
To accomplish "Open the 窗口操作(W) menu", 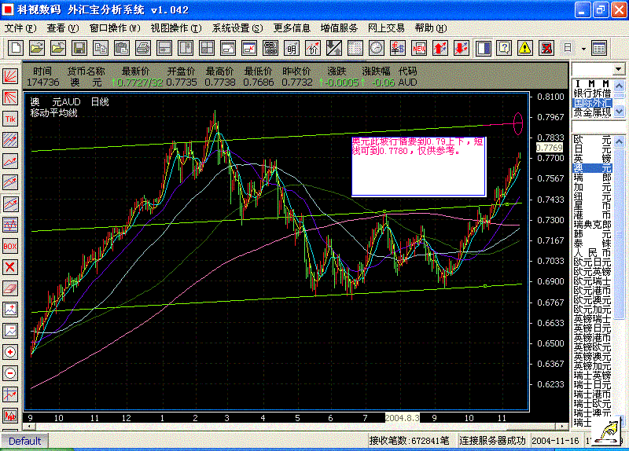I will coord(115,28).
